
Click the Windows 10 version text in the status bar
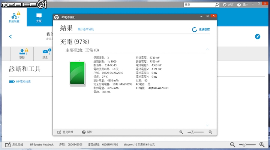pyautogui.click(x=139, y=145)
